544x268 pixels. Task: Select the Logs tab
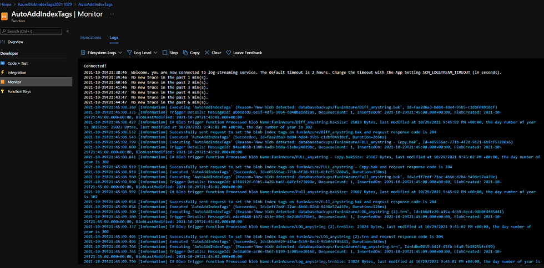tap(114, 38)
